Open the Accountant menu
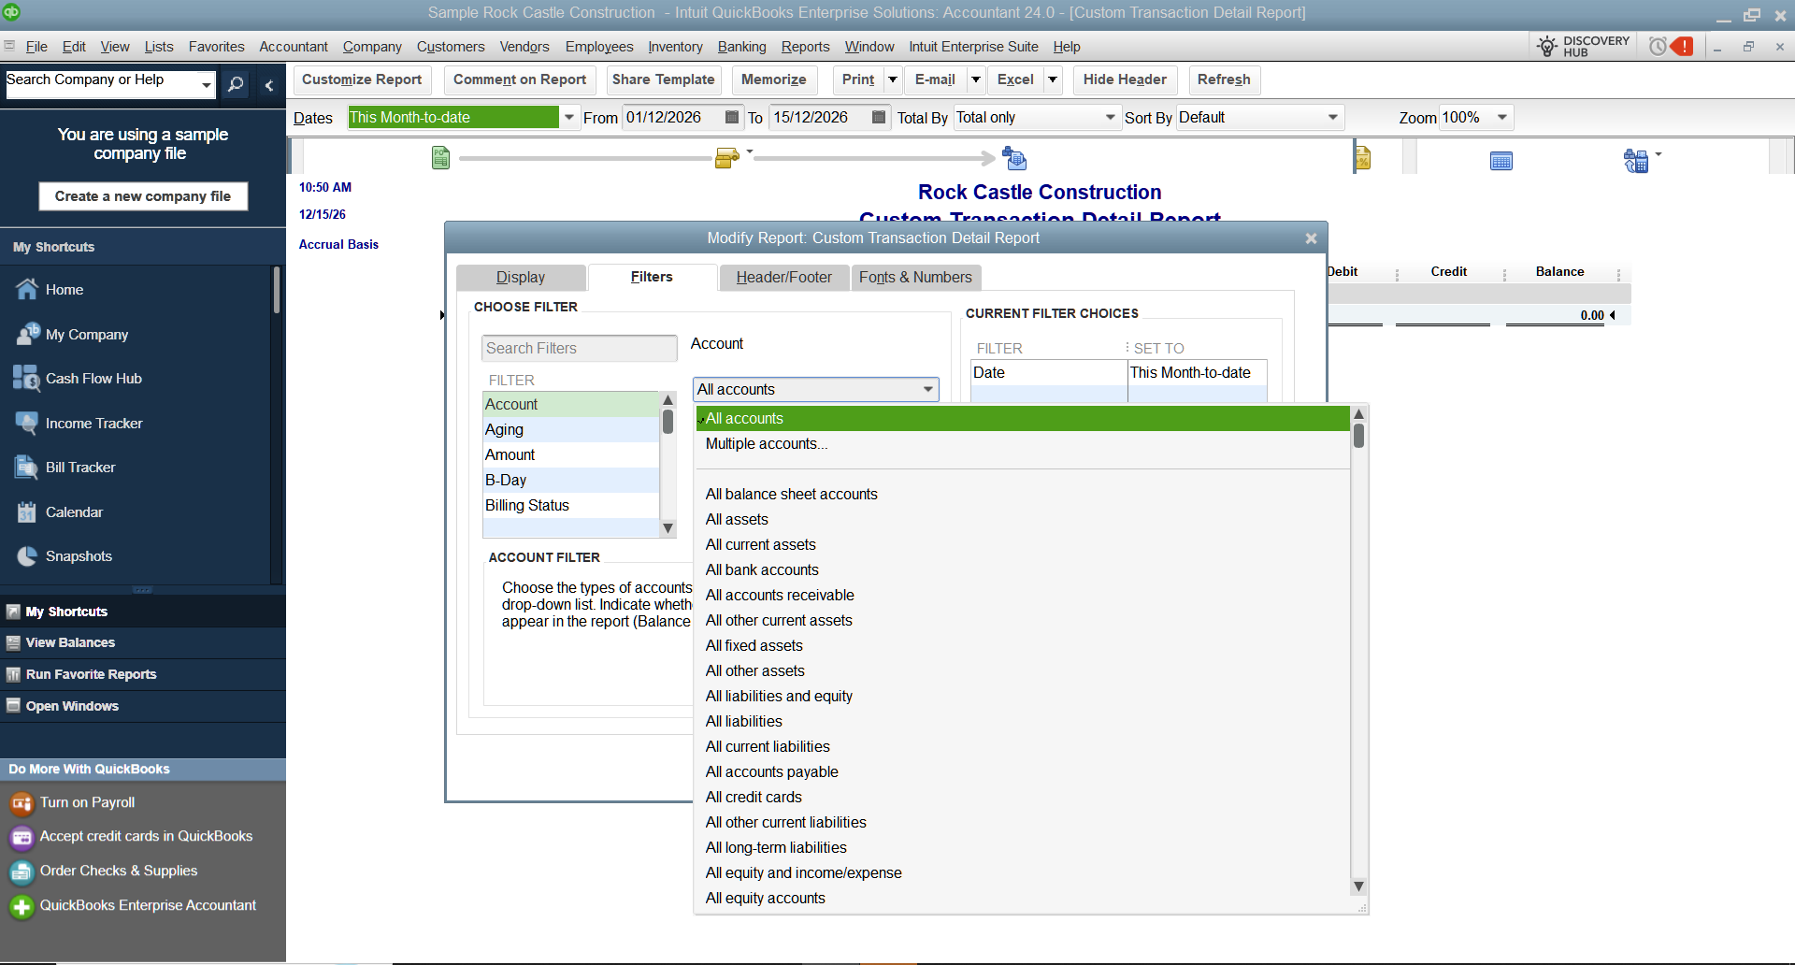Screen dimensions: 1795x965 [x=294, y=47]
